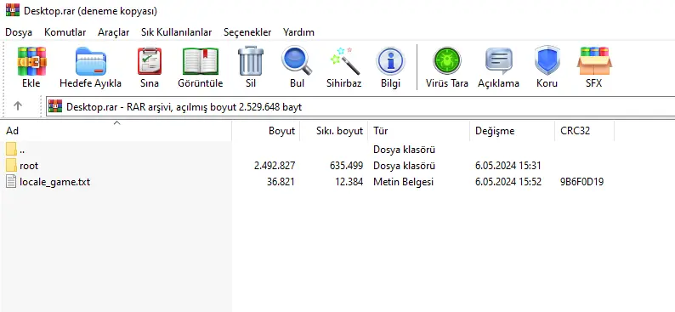The width and height of the screenshot is (675, 312).
Task: Select the root folder name
Action: point(29,166)
